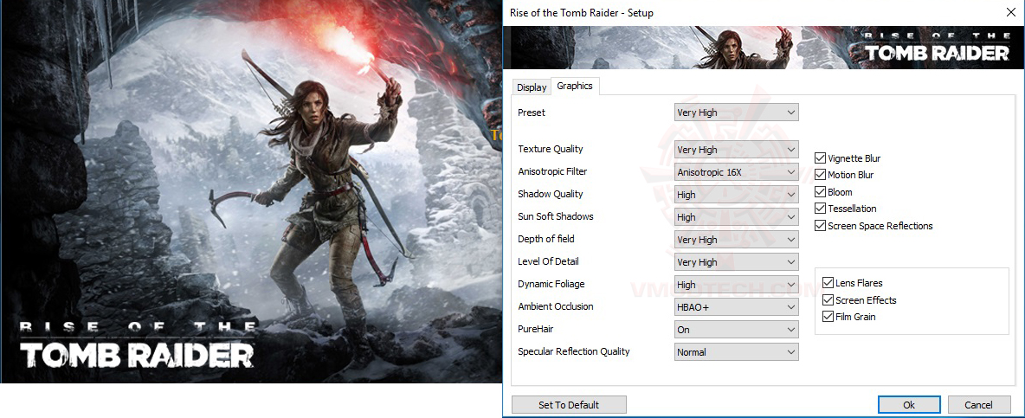Open the Ambient Occlusion dropdown

[737, 307]
